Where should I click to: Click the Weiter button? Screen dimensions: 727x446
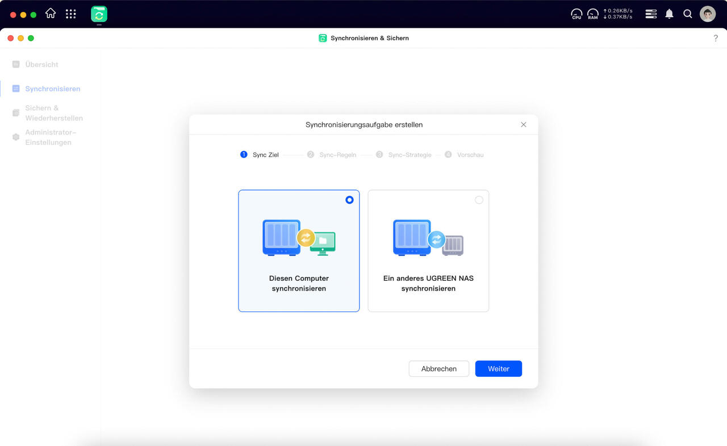499,369
